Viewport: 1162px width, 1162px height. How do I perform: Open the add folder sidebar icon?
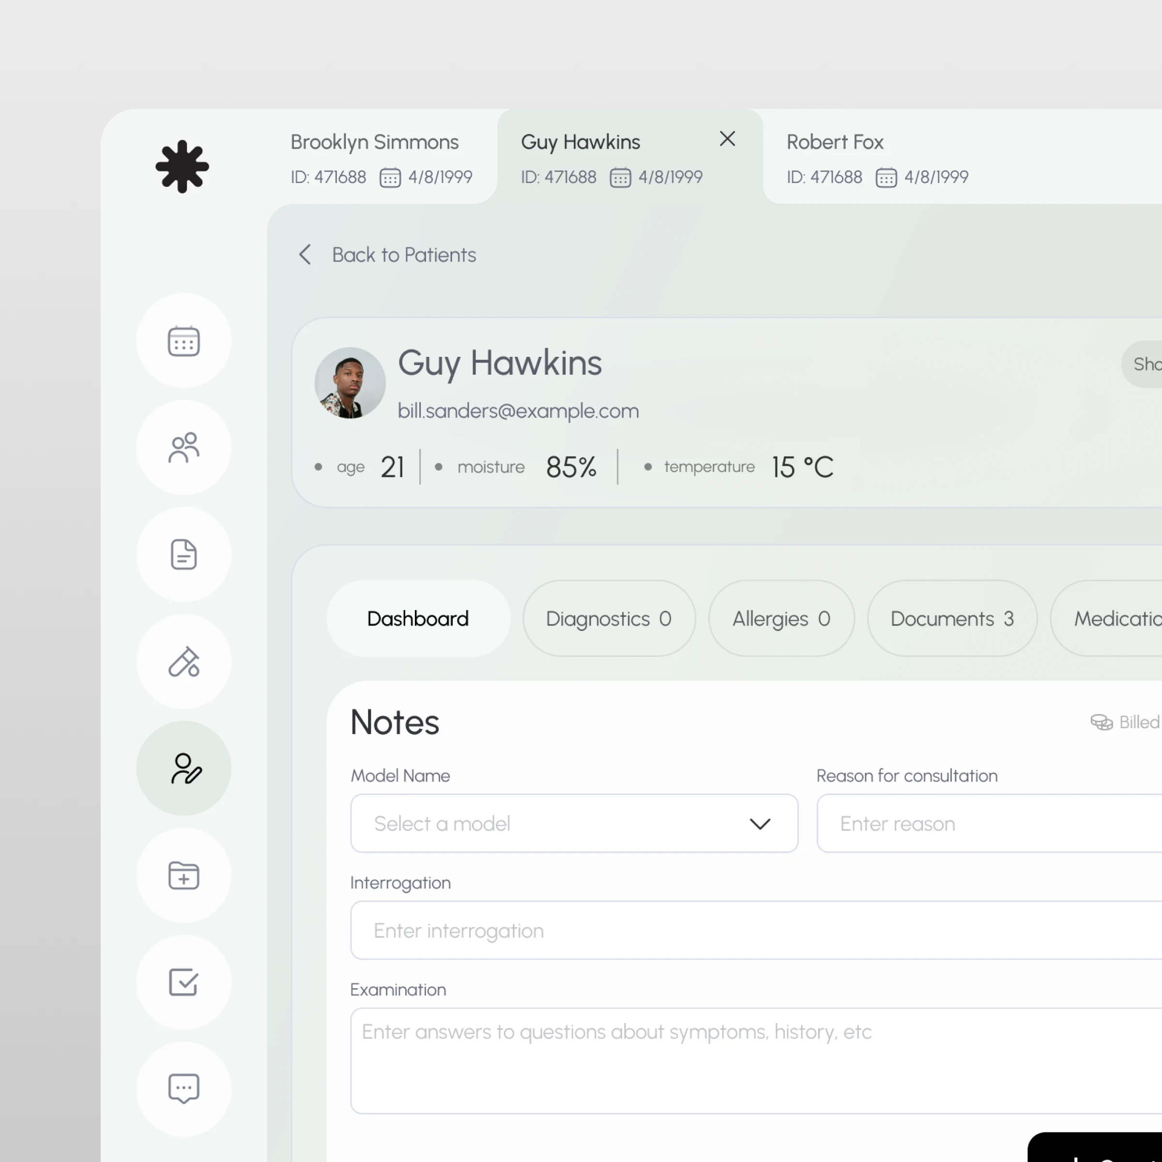coord(183,876)
